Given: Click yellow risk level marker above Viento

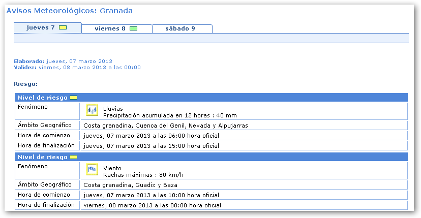Looking at the screenshot, I should 73,157.
